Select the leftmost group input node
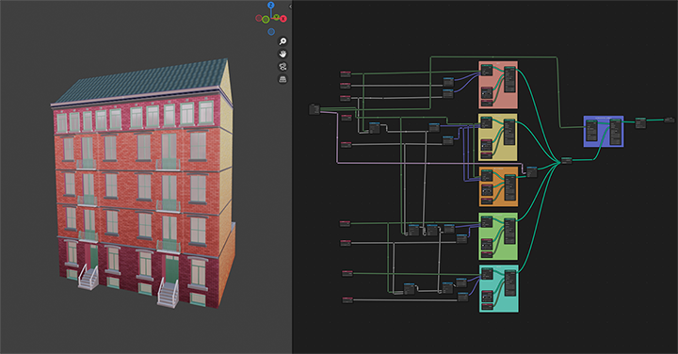This screenshot has height=354, width=678. [314, 109]
